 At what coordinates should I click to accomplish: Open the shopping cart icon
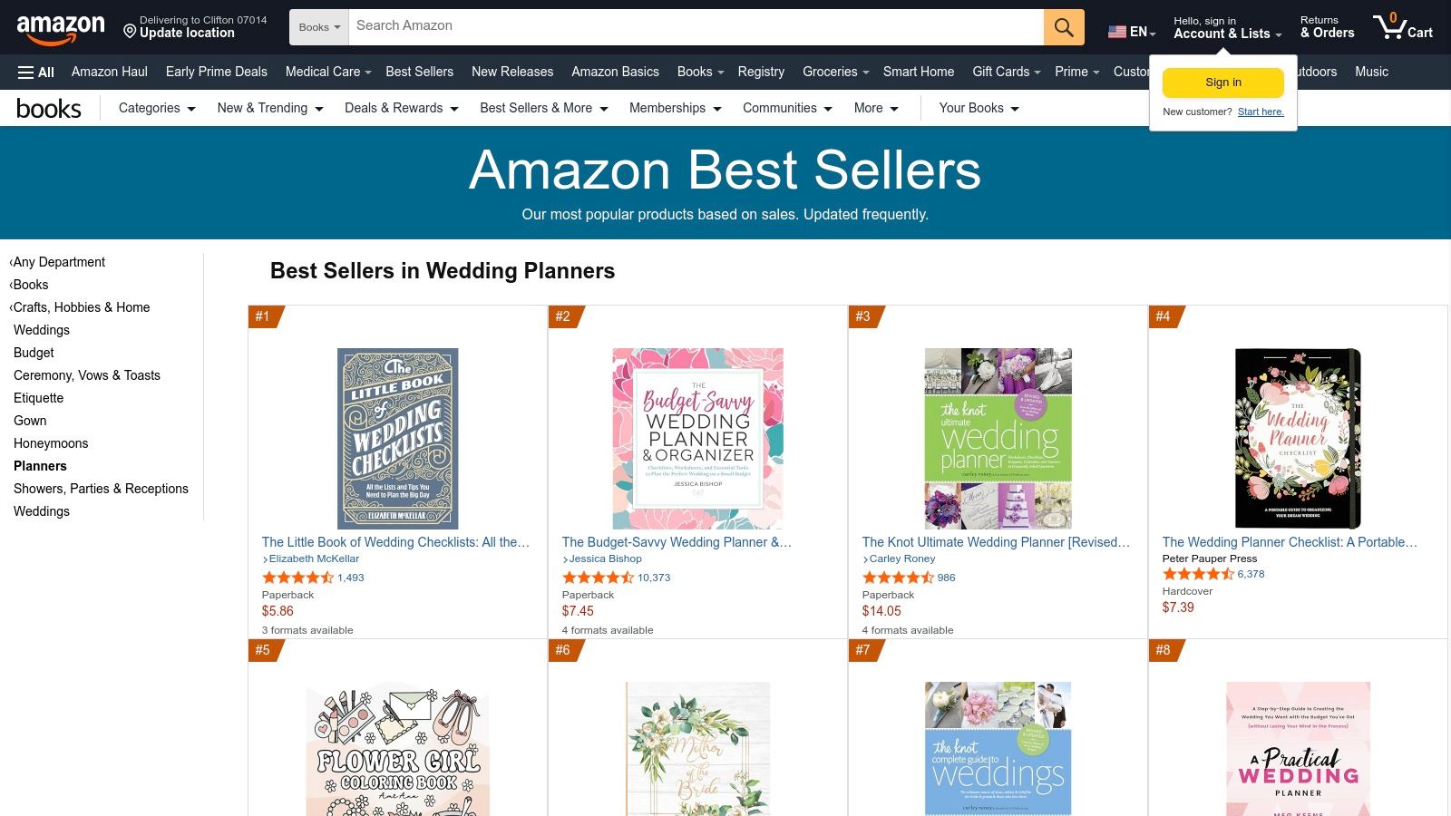coord(1401,27)
